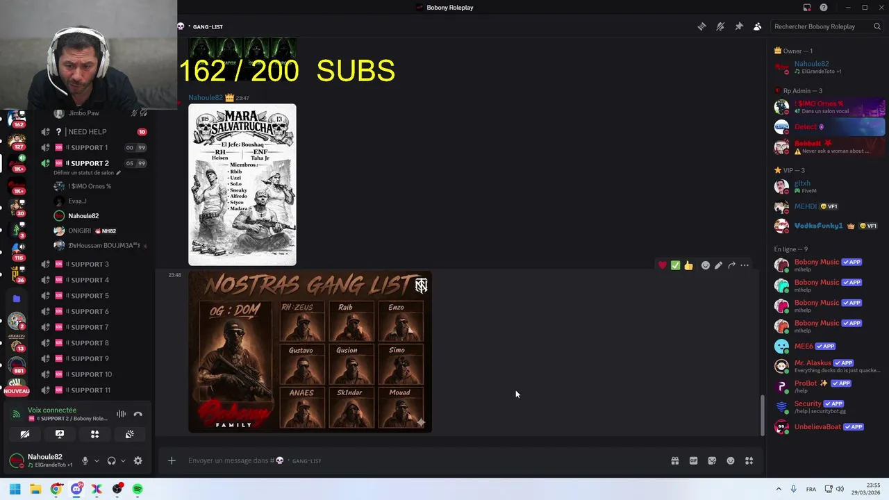Share your screen button in voice panel

[x=60, y=434]
